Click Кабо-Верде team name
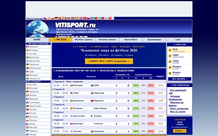The width and height of the screenshot is (218, 136). [x=100, y=108]
